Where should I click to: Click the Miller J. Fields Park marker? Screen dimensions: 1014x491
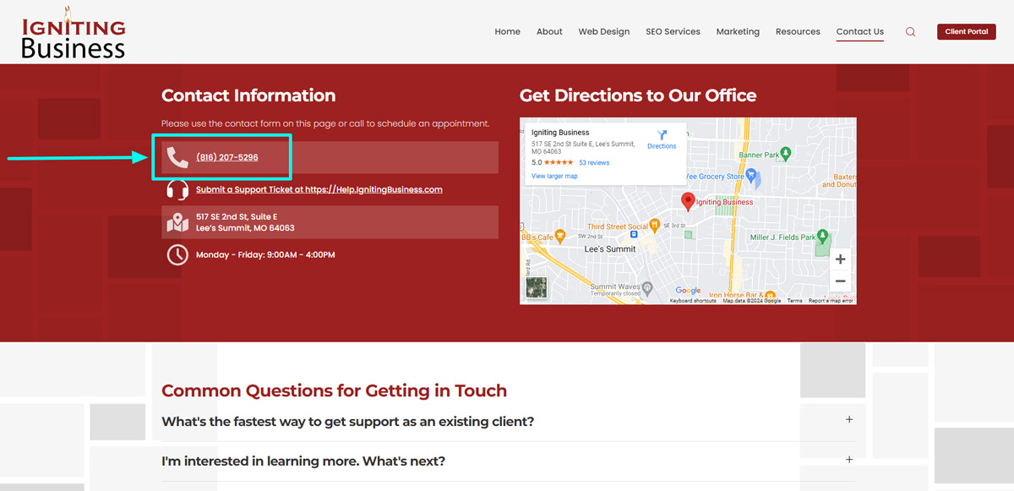822,237
